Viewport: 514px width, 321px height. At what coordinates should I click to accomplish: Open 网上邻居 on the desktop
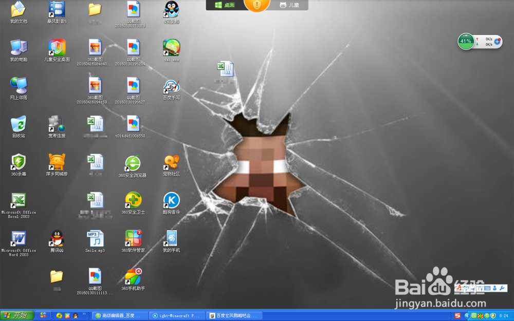click(19, 88)
